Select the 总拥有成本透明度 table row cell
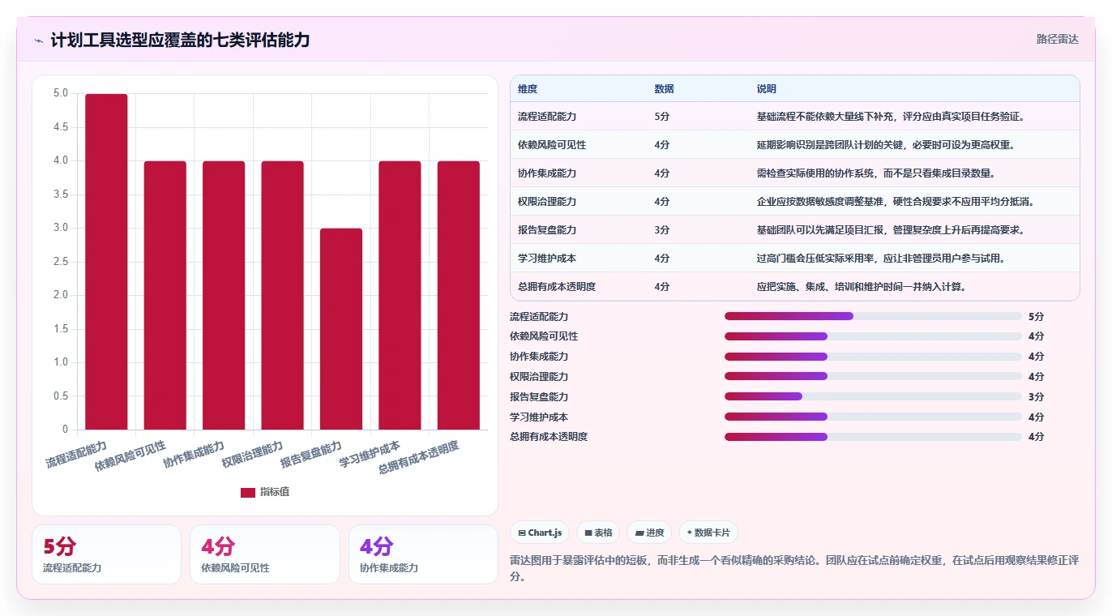This screenshot has height=616, width=1112. point(557,287)
